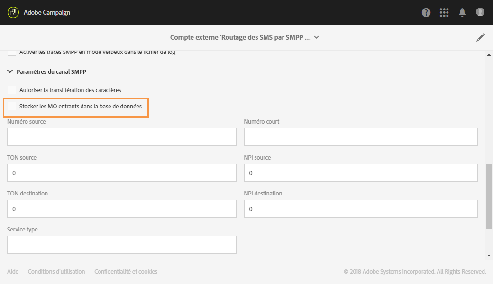The height and width of the screenshot is (284, 493).
Task: Open the 'Compte externe' title dropdown
Action: [316, 37]
